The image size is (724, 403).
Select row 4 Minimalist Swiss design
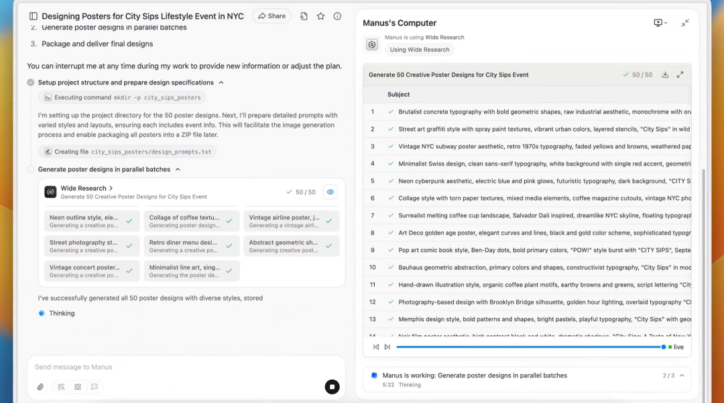tap(527, 164)
